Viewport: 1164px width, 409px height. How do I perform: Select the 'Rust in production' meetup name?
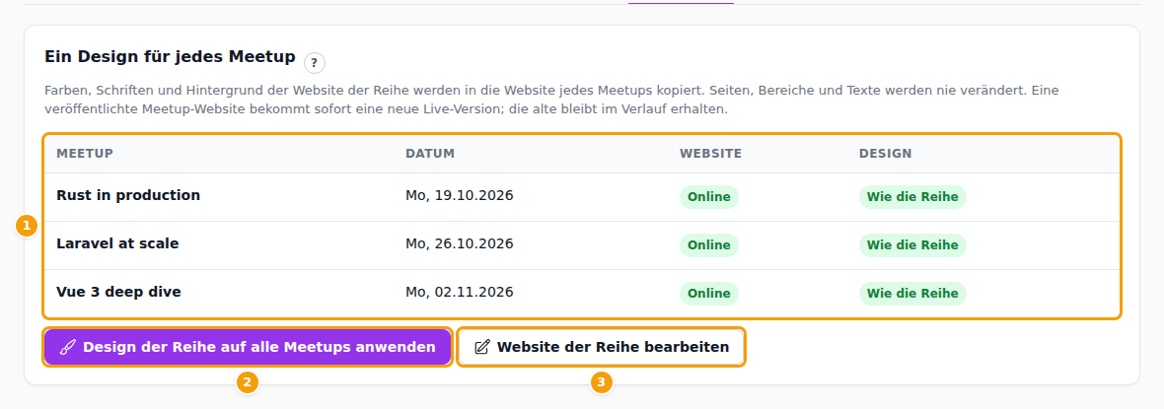128,195
